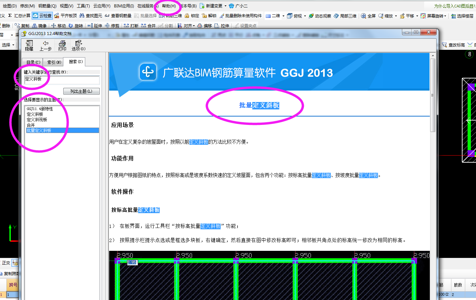Open 选项 in help toolbar
476x300 pixels.
coord(78,45)
